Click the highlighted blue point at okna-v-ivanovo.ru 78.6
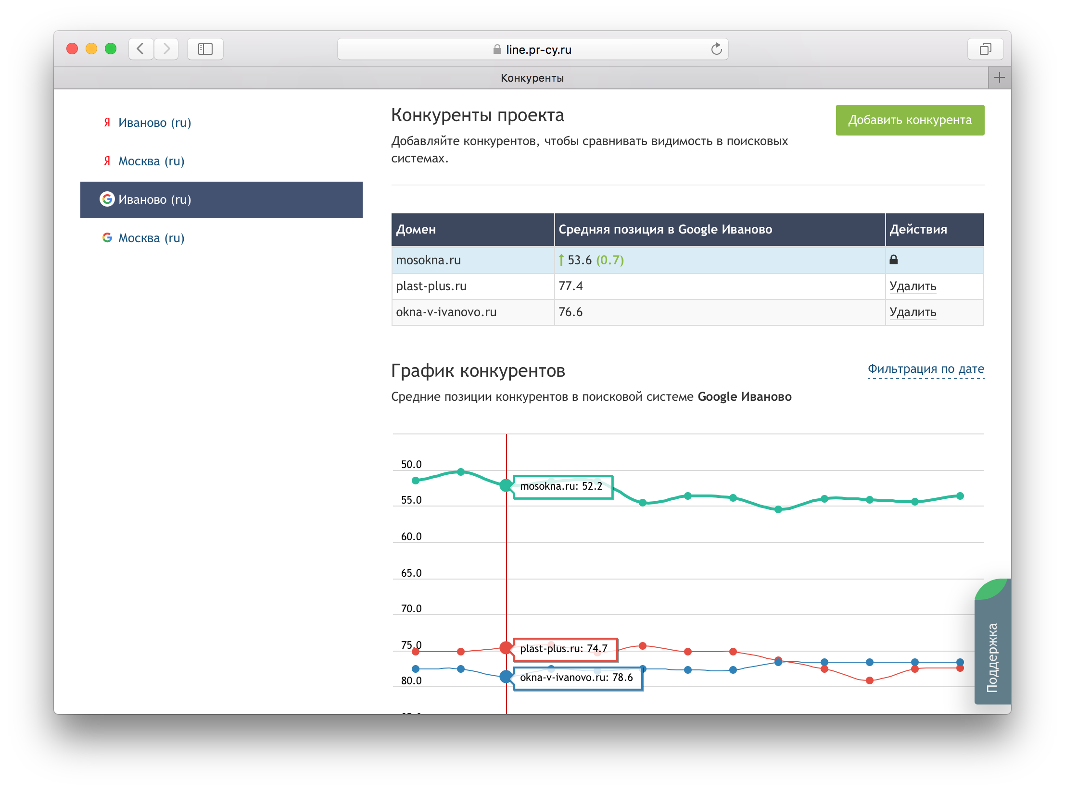 point(506,677)
